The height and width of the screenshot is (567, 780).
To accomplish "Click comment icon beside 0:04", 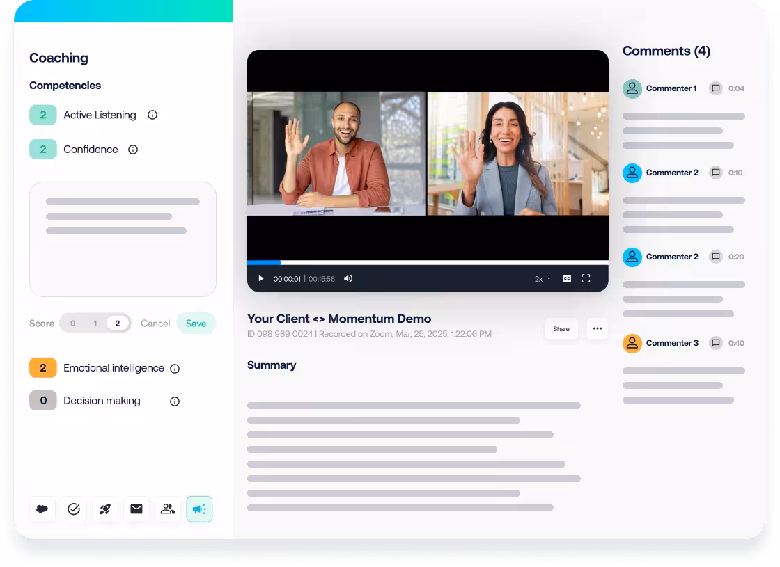I will [716, 88].
